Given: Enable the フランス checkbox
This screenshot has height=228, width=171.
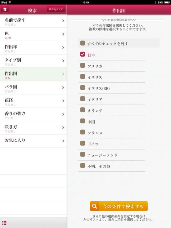Looking at the screenshot, I should coord(83,132).
